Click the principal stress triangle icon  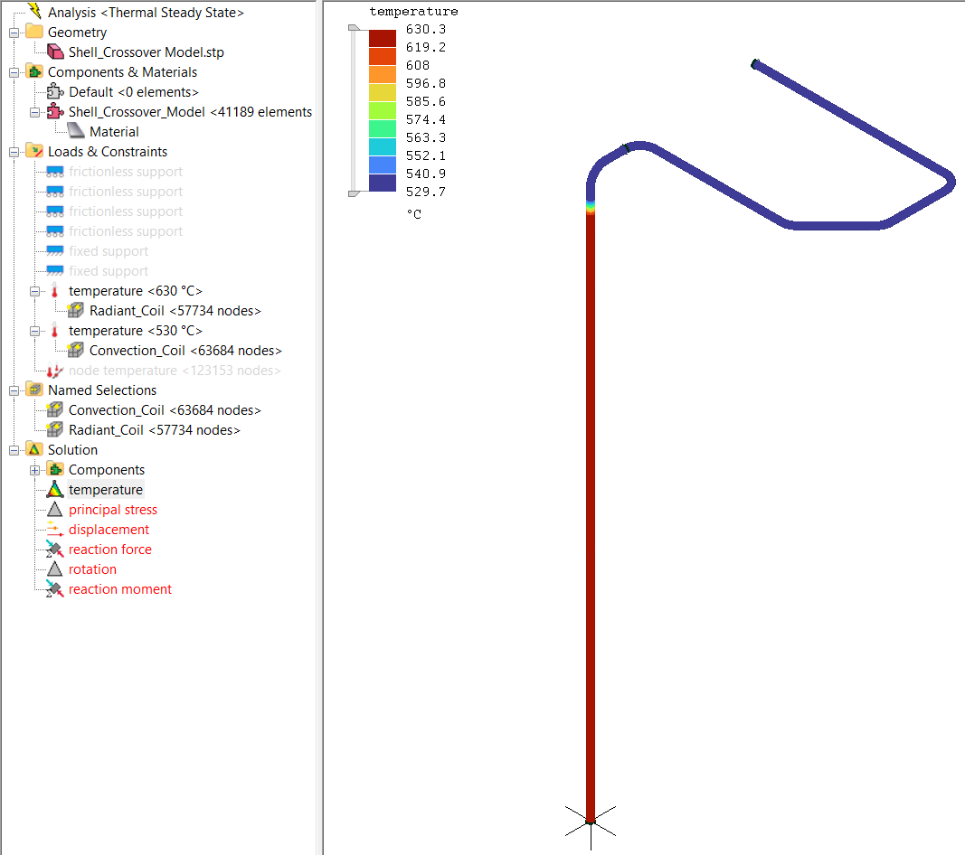pyautogui.click(x=55, y=510)
